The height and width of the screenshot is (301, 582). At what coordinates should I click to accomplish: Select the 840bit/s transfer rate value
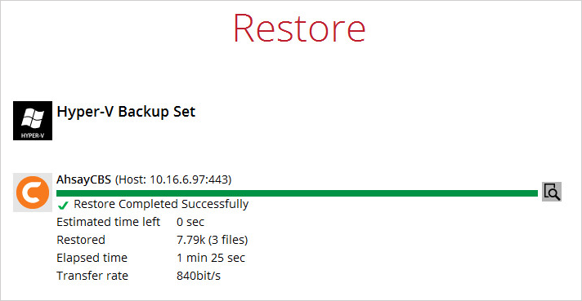point(198,276)
